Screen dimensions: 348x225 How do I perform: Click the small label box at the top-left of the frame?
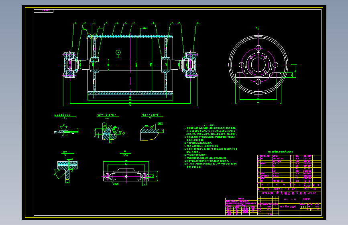(x=43, y=11)
